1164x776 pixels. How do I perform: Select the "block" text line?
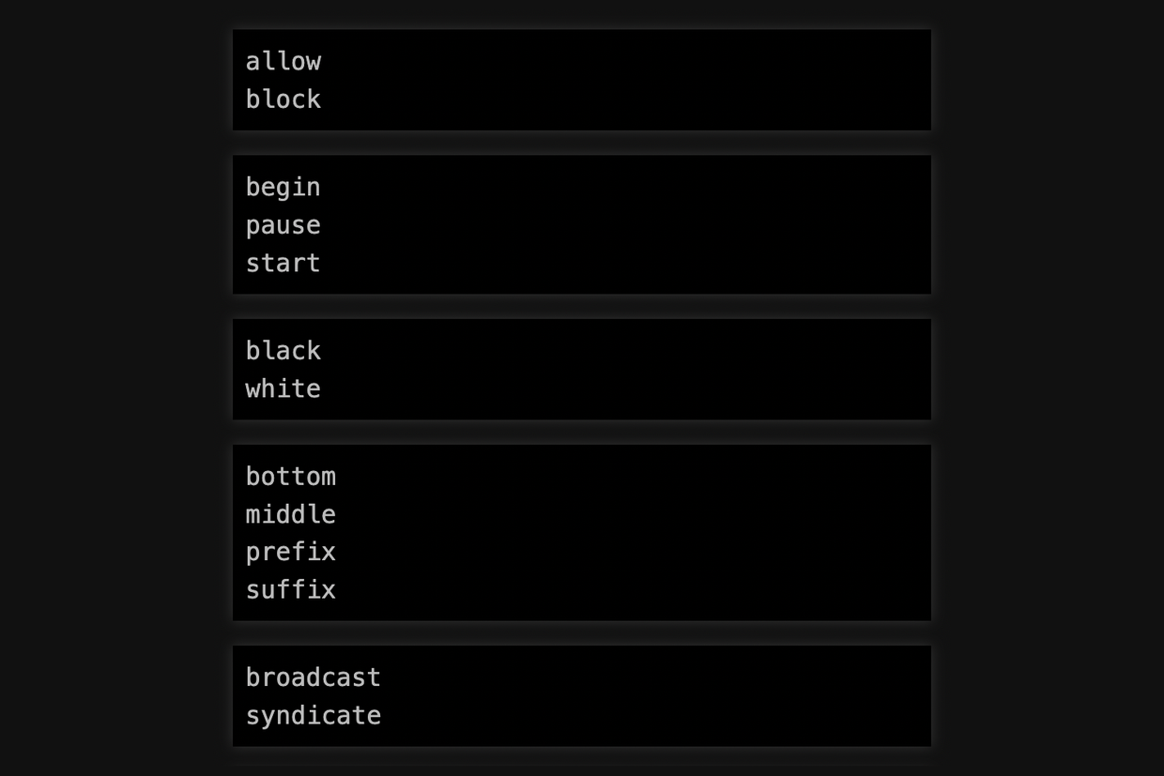283,99
